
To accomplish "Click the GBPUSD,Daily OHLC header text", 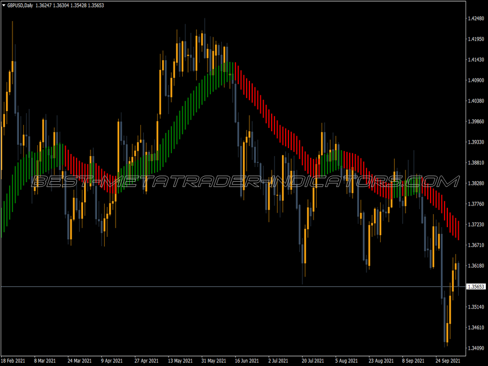I will (55, 5).
